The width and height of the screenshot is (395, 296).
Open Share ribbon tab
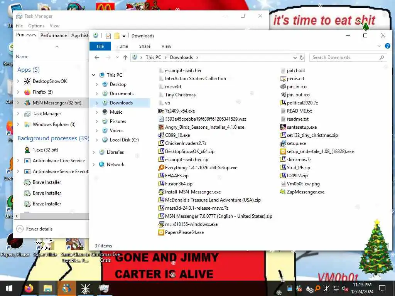pos(145,46)
